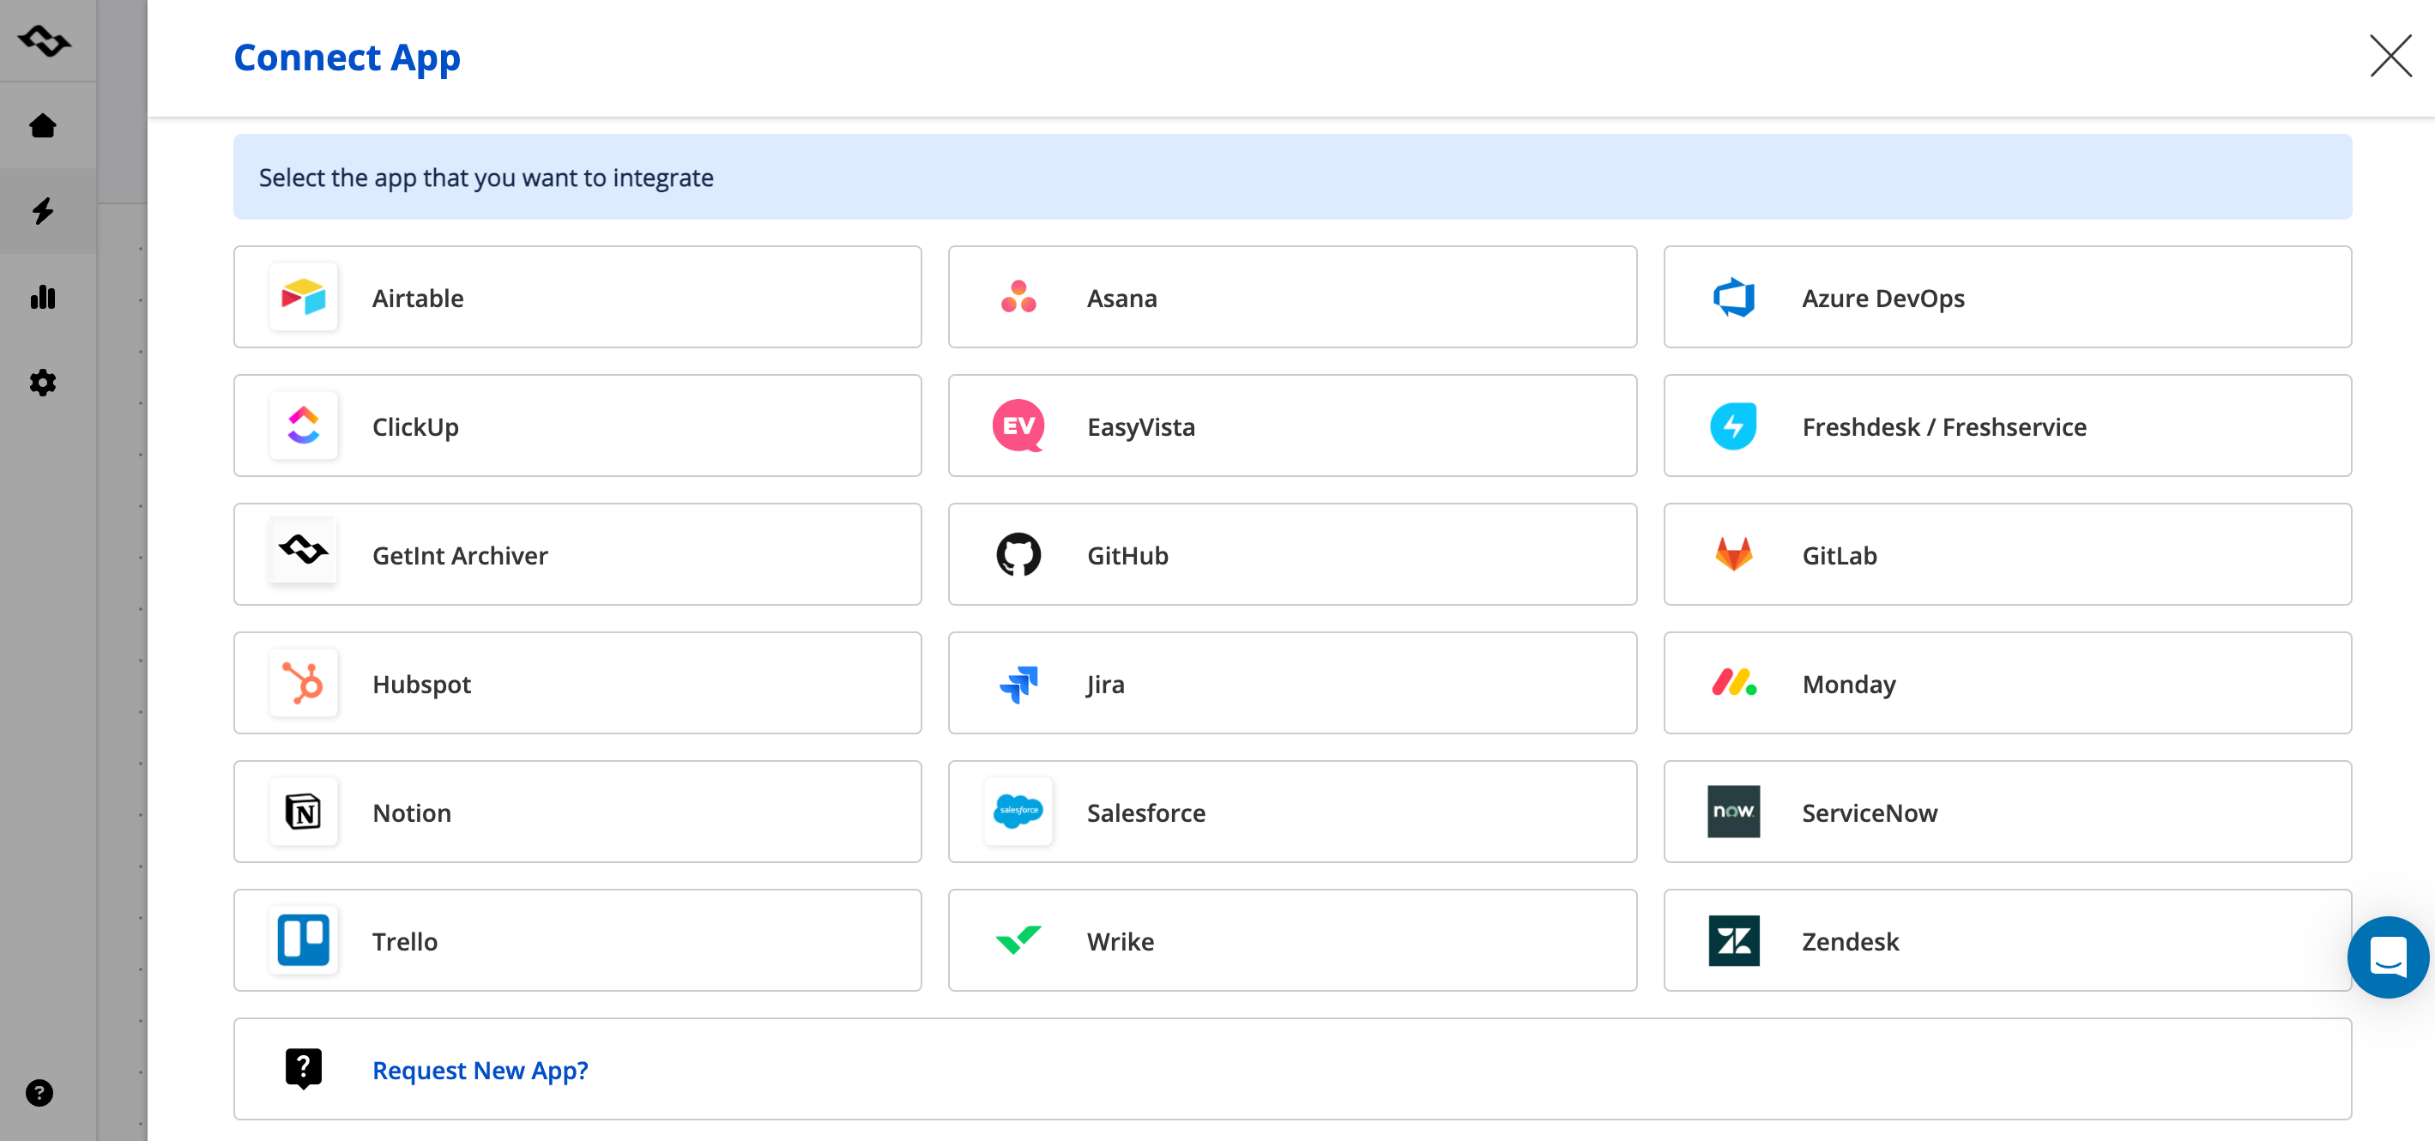Click the GetInt Archiver logo icon
2435x1141 pixels.
coord(304,549)
